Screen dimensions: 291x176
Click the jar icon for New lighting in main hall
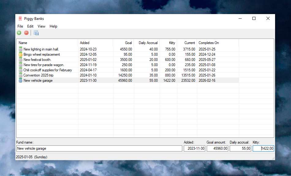[x=21, y=49]
